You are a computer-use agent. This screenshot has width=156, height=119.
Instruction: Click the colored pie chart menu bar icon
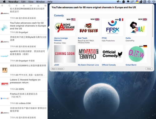pos(137,2)
